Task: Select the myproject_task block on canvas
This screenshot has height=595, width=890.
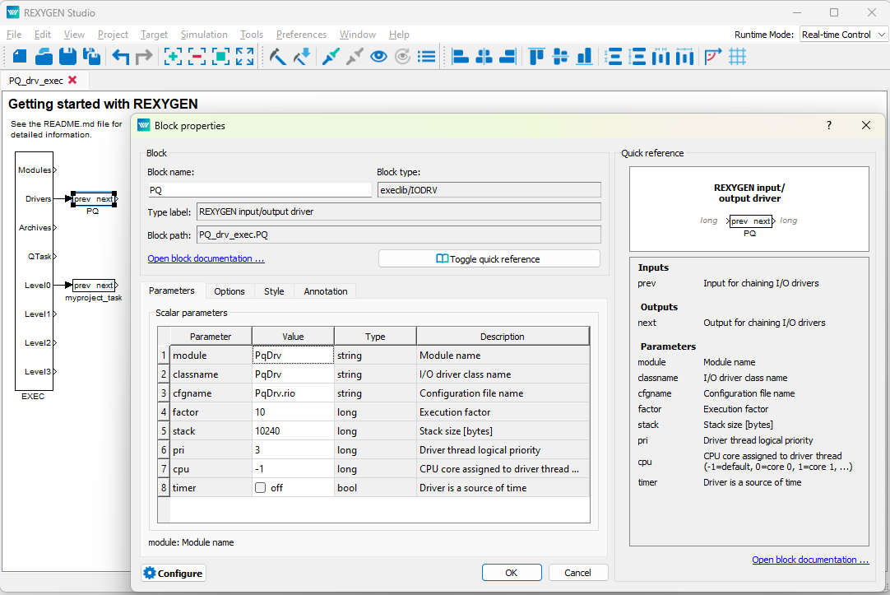Action: [95, 285]
